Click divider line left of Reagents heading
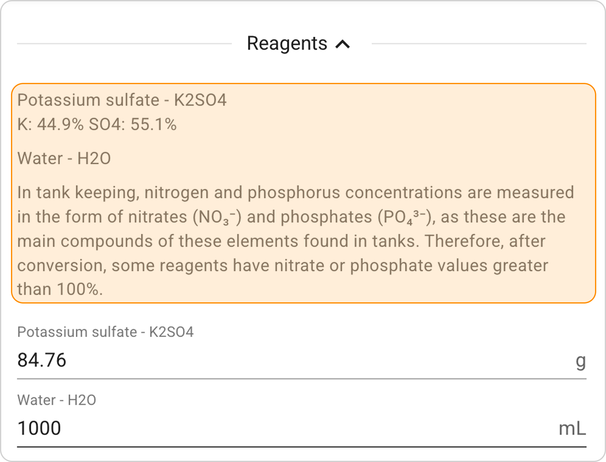The height and width of the screenshot is (462, 606). tap(124, 44)
